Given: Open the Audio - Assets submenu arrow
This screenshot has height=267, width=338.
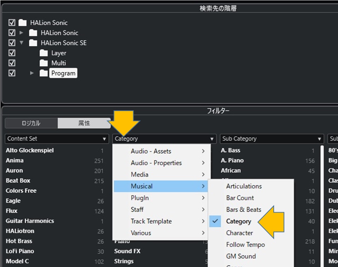Looking at the screenshot, I should coord(203,151).
